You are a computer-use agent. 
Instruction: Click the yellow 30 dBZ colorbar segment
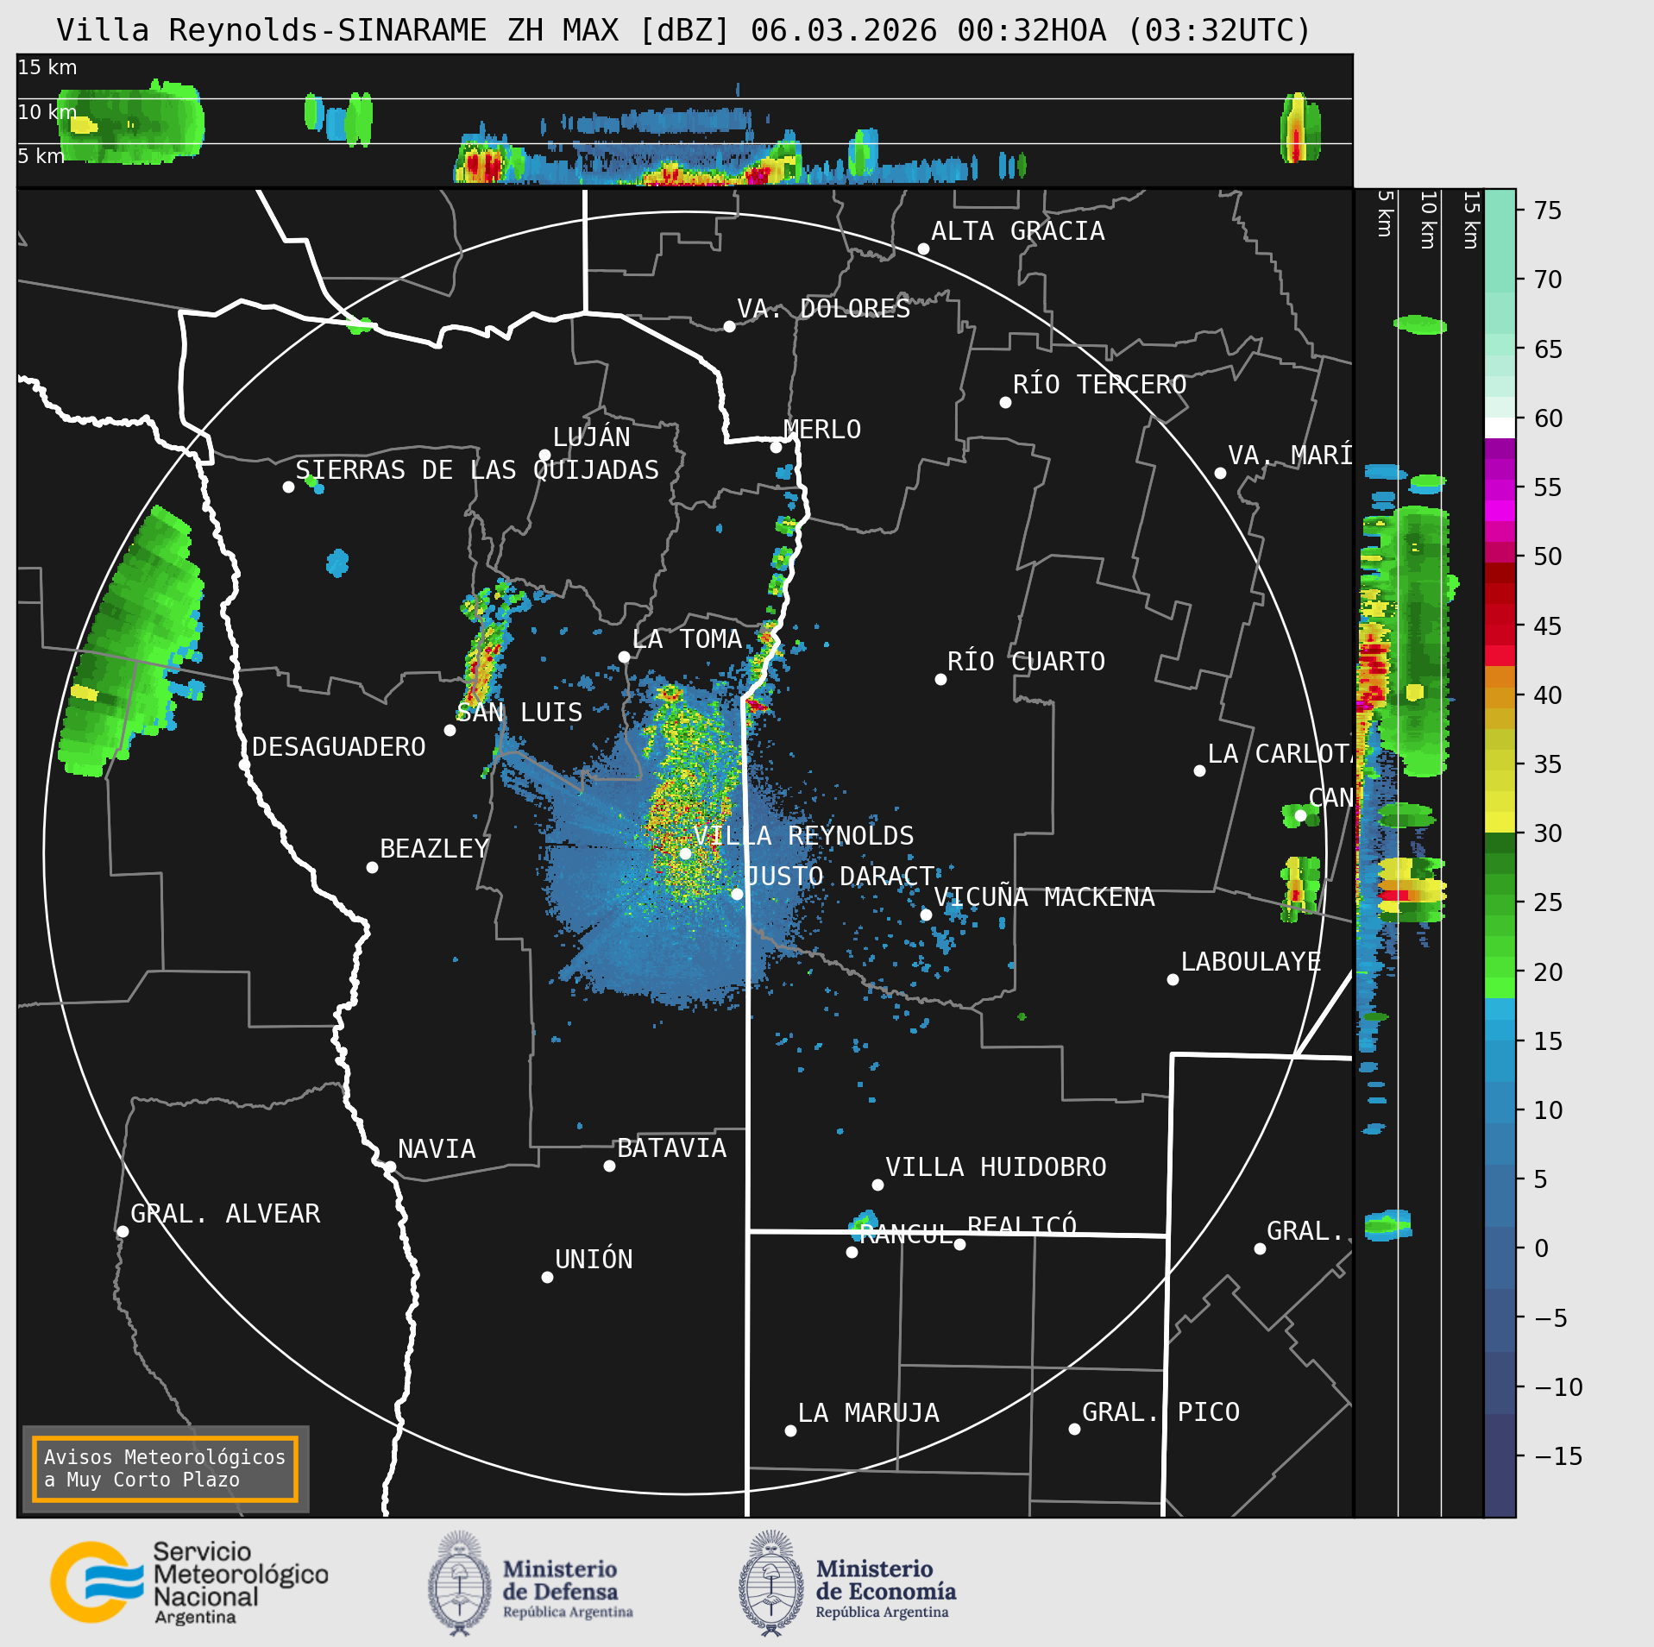[1500, 822]
